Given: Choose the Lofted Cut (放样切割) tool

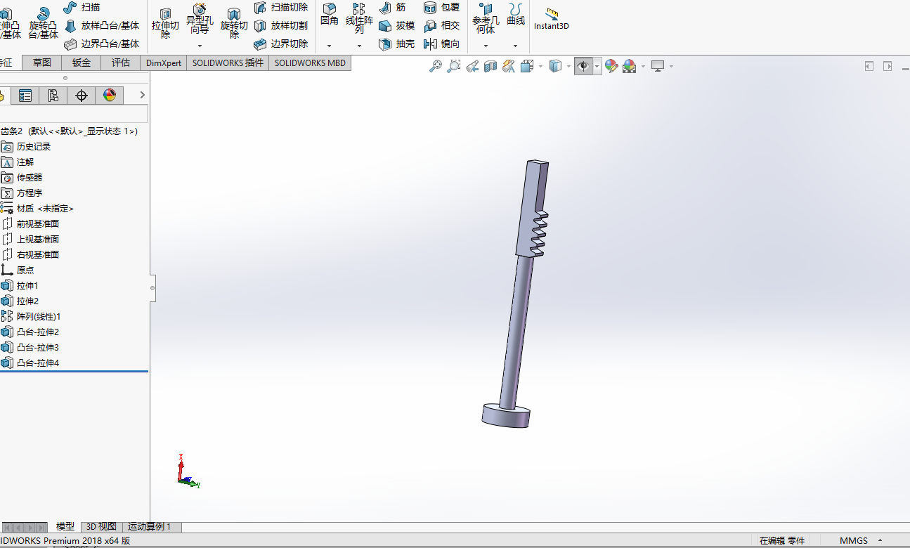Looking at the screenshot, I should pyautogui.click(x=280, y=25).
